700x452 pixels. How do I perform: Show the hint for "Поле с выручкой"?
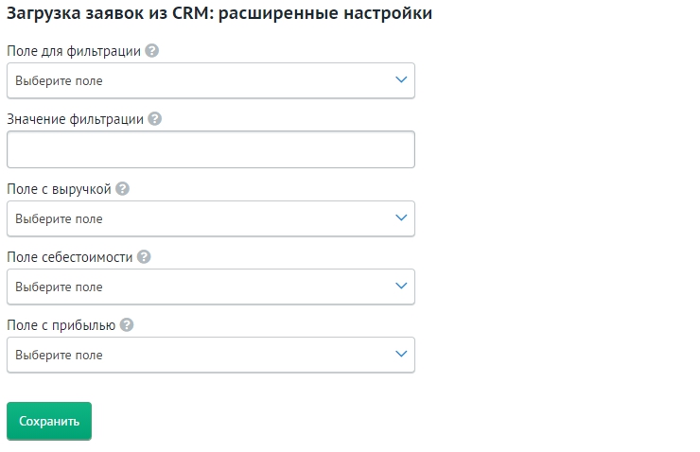pyautogui.click(x=122, y=188)
